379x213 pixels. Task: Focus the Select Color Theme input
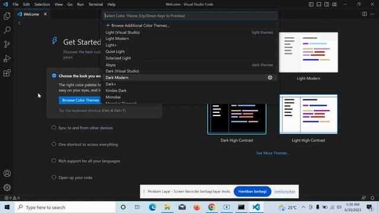(189, 16)
